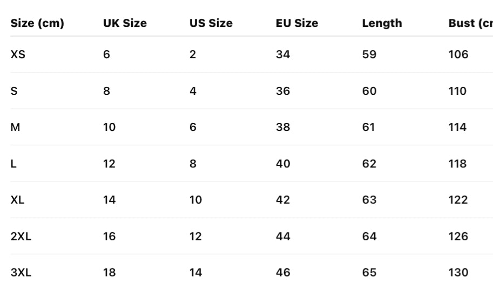Click the Size (cm) column header
The image size is (493, 298).
pos(37,24)
